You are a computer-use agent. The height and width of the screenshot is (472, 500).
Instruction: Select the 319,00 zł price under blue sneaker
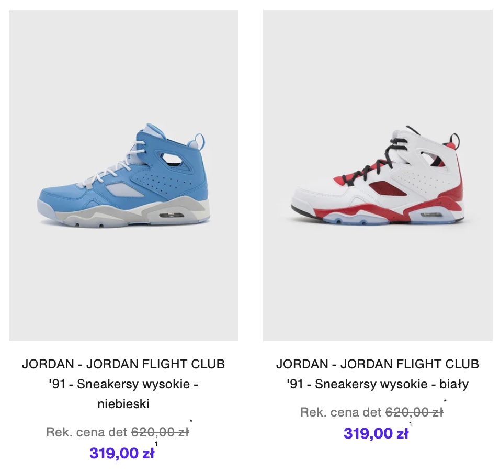click(x=122, y=453)
